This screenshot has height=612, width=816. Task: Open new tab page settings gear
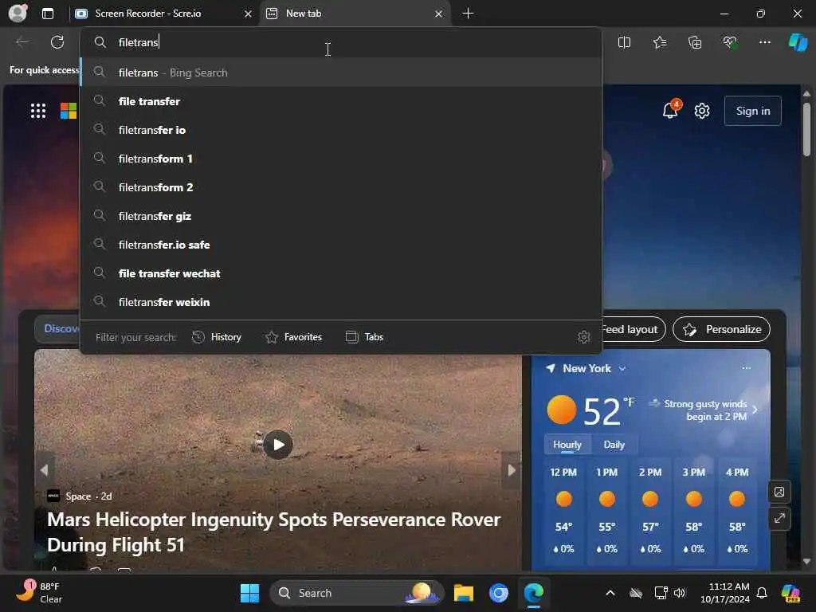702,111
